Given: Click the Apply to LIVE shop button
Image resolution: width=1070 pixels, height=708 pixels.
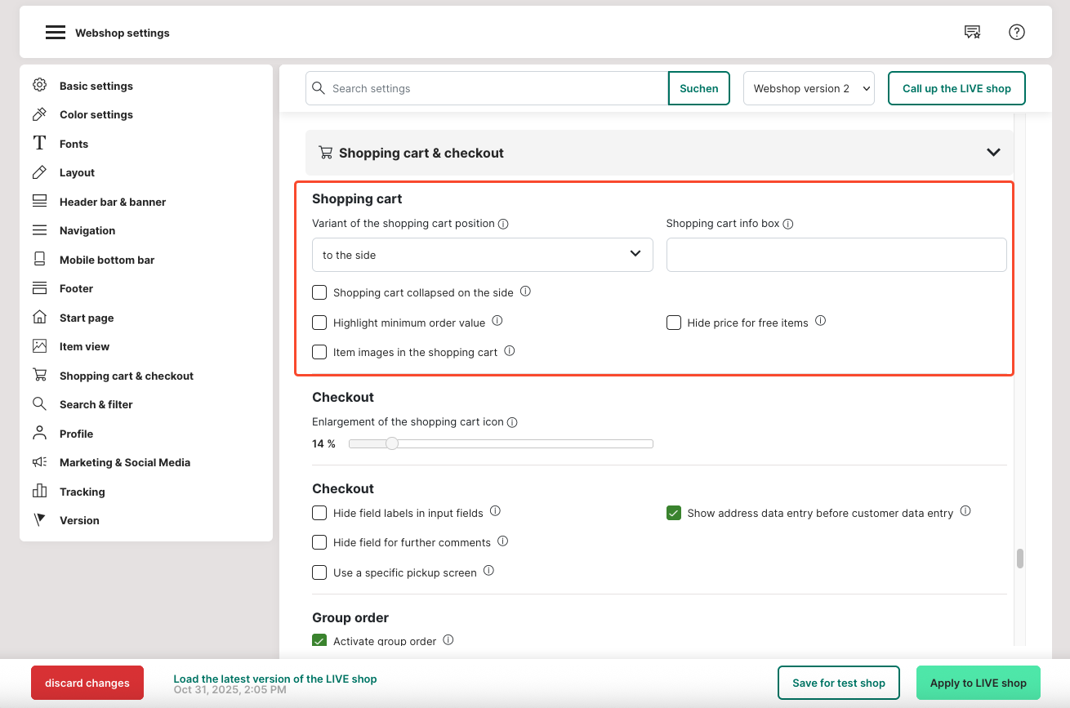Looking at the screenshot, I should click(x=978, y=683).
